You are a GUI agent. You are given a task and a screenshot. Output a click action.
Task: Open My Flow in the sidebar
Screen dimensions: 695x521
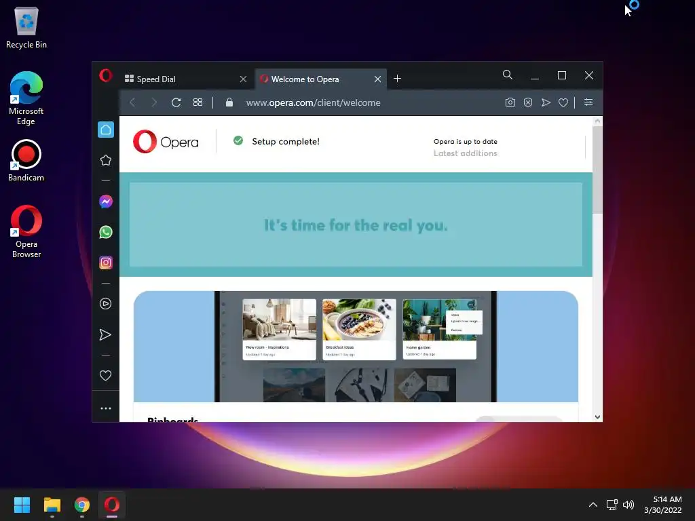pyautogui.click(x=105, y=334)
